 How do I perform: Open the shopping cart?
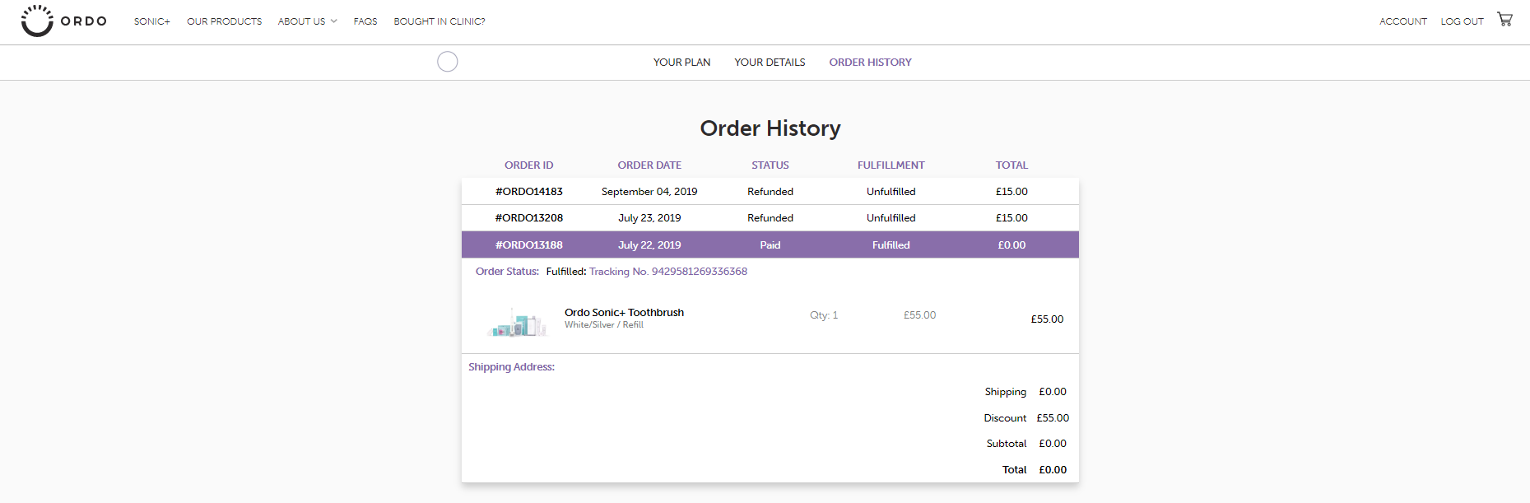point(1504,19)
